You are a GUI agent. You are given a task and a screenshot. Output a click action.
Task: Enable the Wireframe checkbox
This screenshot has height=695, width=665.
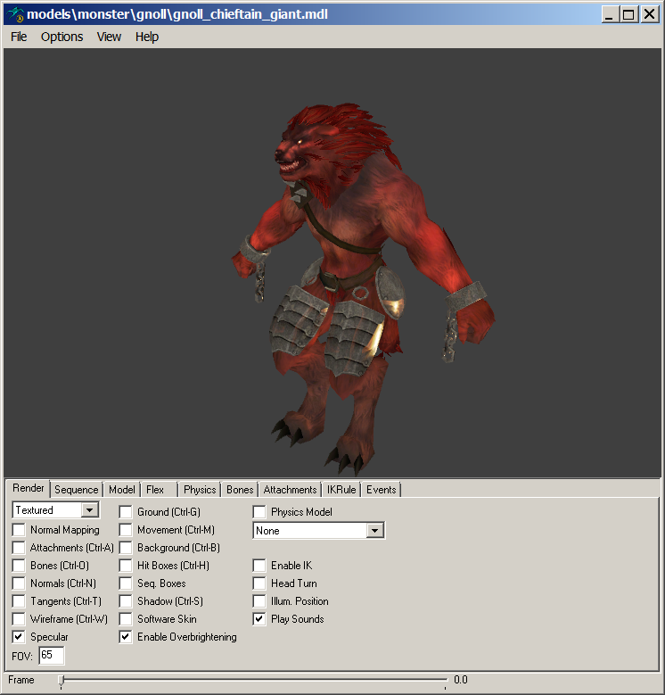tap(19, 619)
